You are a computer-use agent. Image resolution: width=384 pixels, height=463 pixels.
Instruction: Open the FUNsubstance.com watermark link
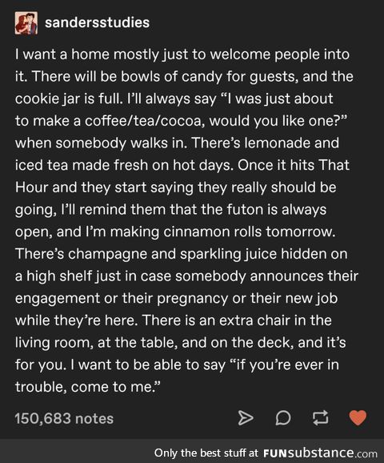tap(320, 453)
